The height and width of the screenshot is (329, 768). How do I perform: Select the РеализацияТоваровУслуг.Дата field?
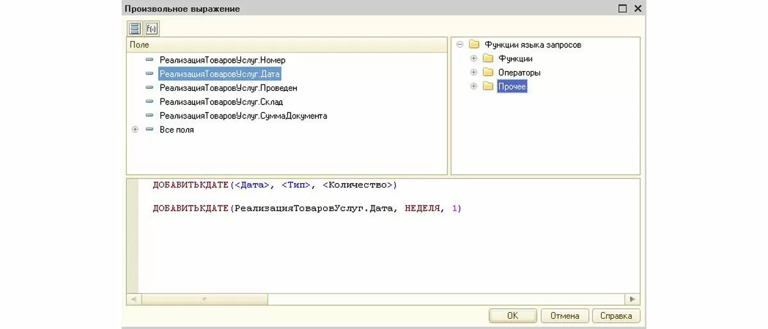[x=220, y=74]
